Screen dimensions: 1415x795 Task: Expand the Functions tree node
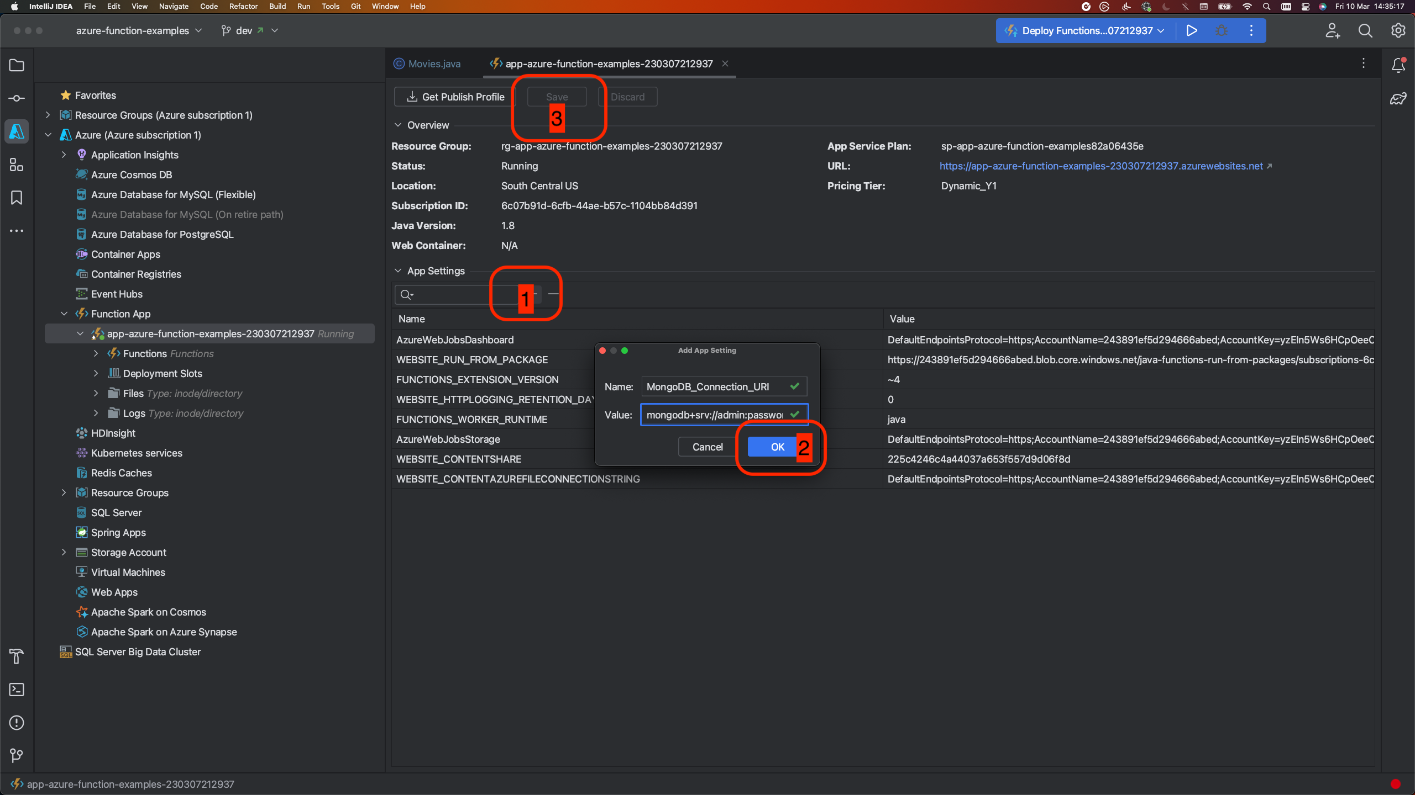coord(96,354)
